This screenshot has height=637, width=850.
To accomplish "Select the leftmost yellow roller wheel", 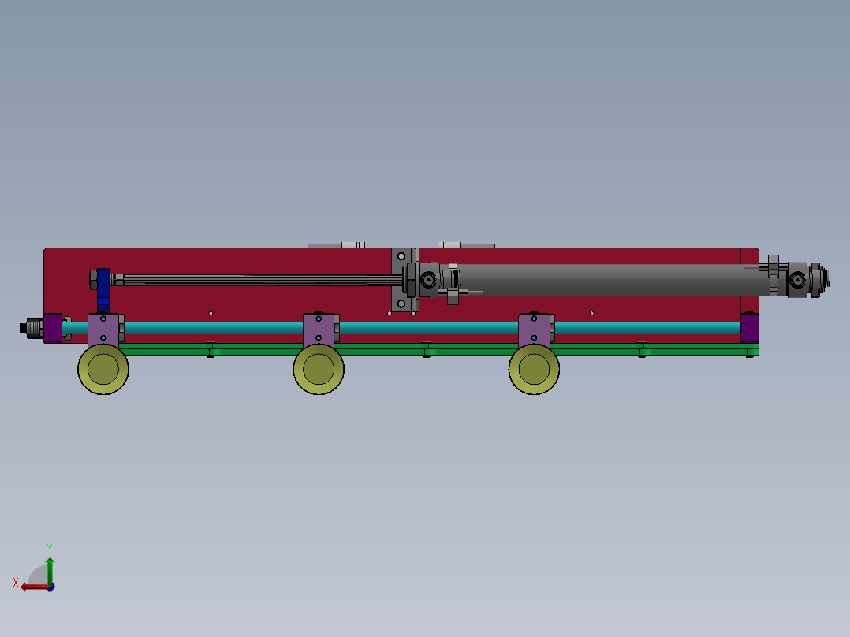I will point(103,369).
